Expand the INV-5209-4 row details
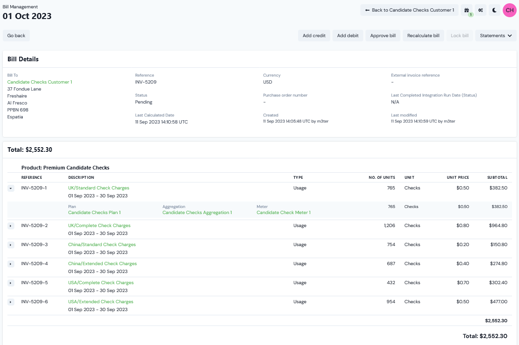Image resolution: width=519 pixels, height=345 pixels. coord(10,264)
